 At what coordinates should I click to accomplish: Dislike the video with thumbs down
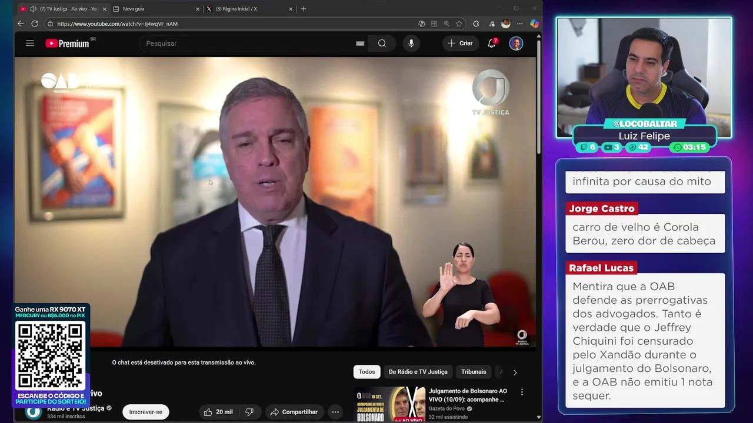point(249,412)
